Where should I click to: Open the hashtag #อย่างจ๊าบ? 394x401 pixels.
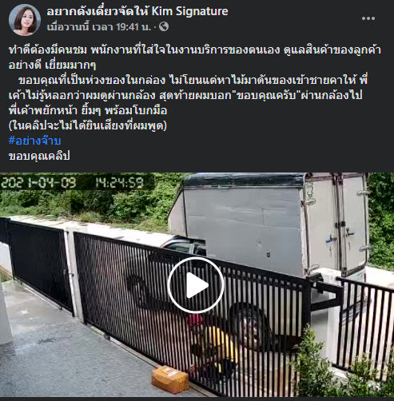tap(34, 141)
